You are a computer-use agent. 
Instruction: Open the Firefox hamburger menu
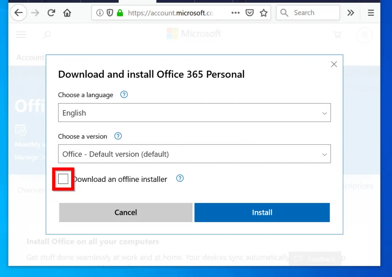coord(371,13)
